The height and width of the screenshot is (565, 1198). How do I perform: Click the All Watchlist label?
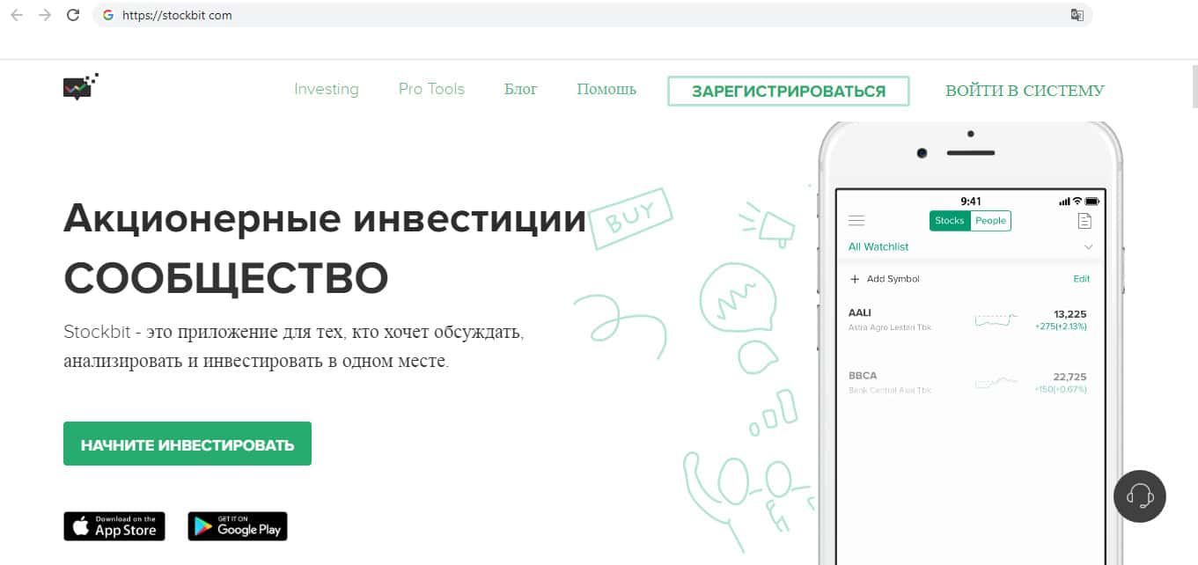pos(878,247)
